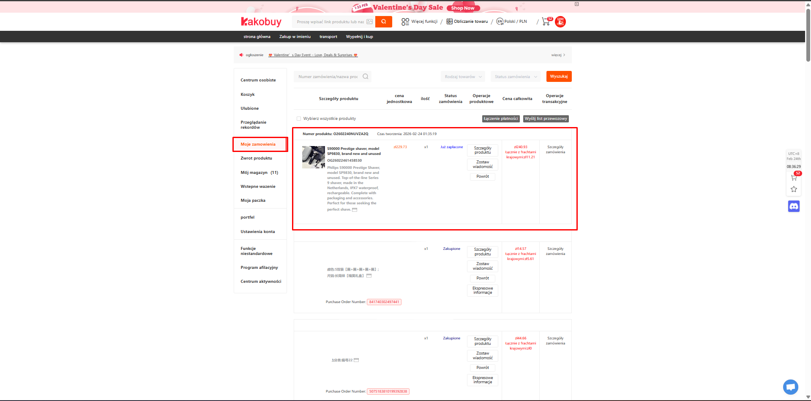Click the Kakobuy logo
This screenshot has height=401, width=811.
pos(261,22)
